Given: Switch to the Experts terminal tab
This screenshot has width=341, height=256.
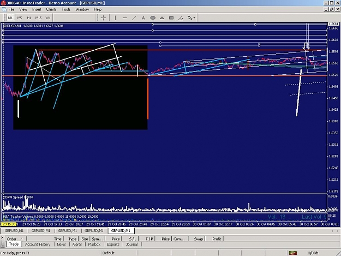Looking at the screenshot, I should tap(113, 244).
